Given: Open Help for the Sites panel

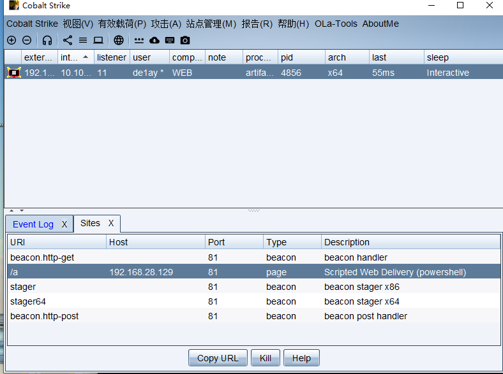Looking at the screenshot, I should tap(301, 358).
